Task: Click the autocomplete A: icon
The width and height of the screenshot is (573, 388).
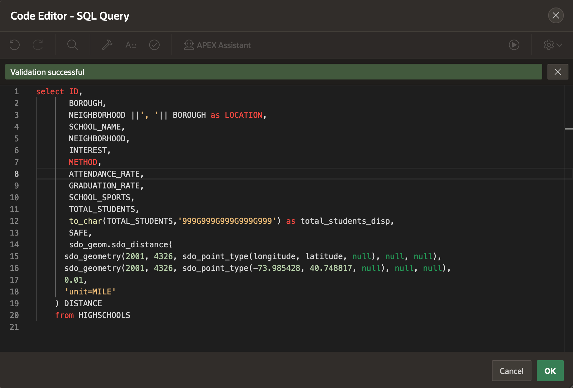Action: [x=131, y=45]
